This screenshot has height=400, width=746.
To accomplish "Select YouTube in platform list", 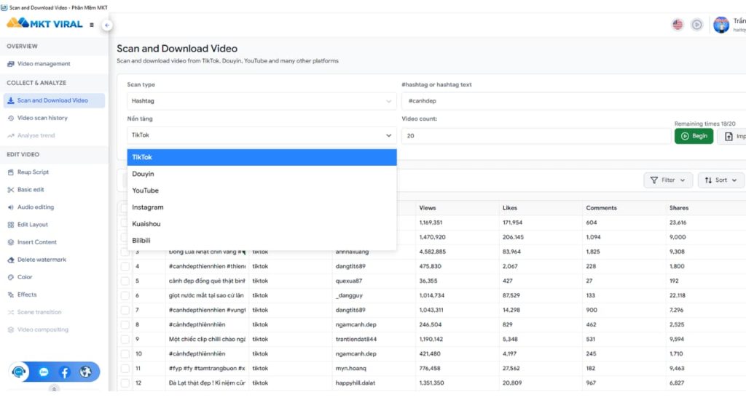I will click(x=262, y=191).
